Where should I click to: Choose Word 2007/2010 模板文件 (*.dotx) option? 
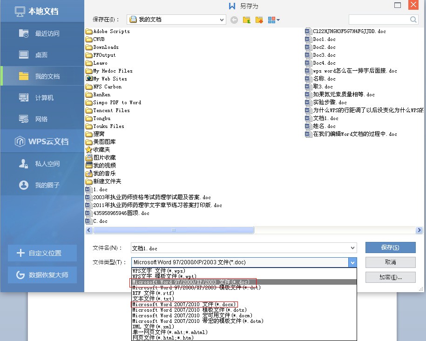[244, 310]
